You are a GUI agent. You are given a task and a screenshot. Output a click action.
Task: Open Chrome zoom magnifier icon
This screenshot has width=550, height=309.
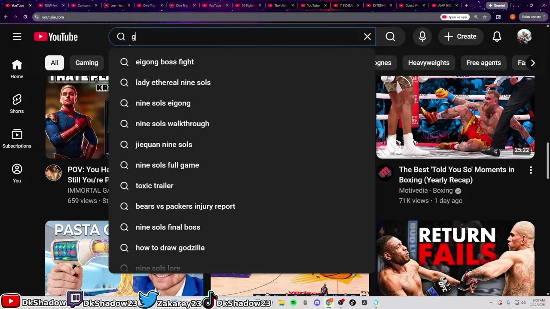pos(477,17)
